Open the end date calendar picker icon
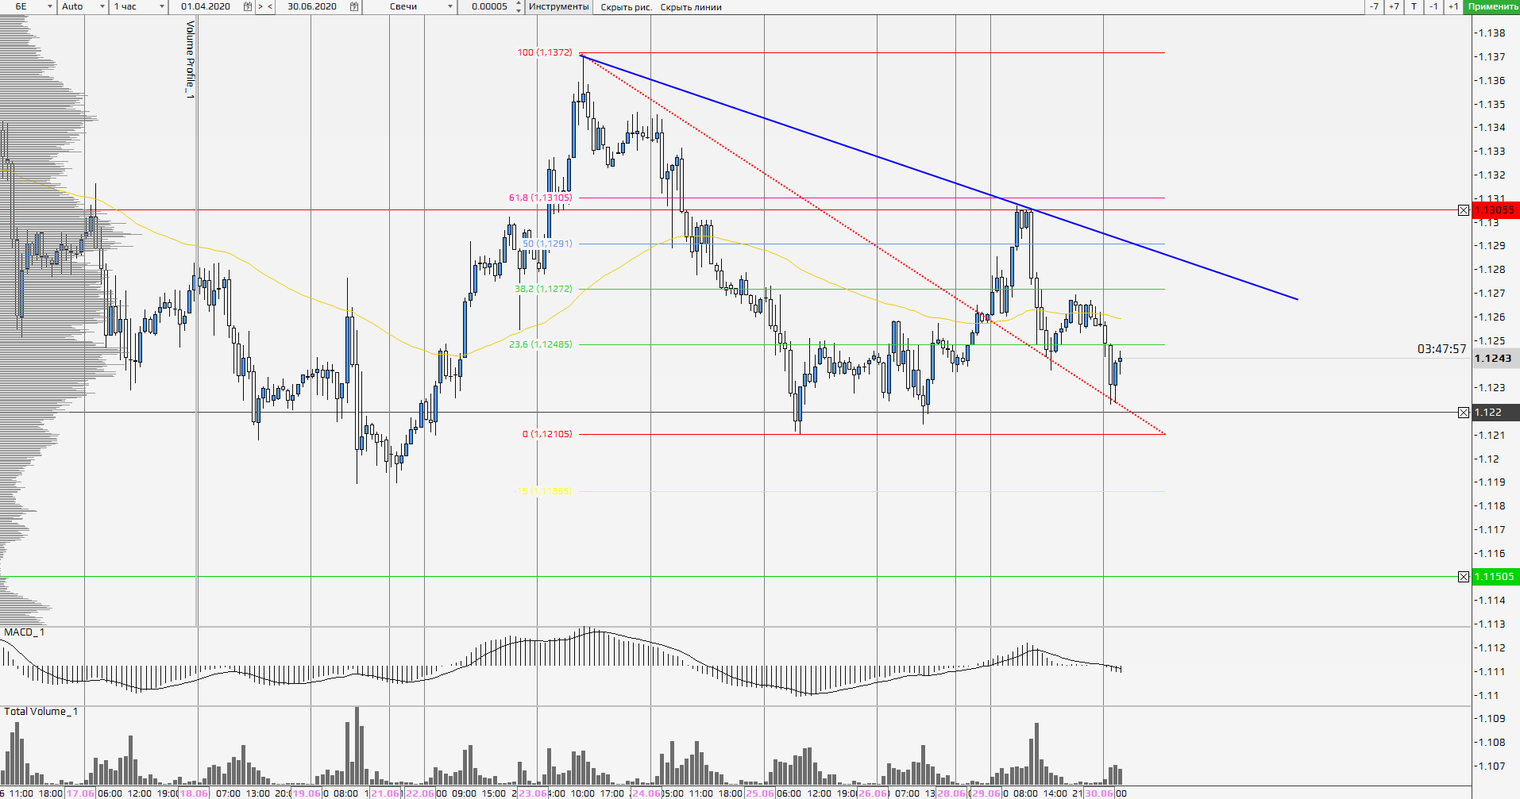1520x799 pixels. pos(354,6)
